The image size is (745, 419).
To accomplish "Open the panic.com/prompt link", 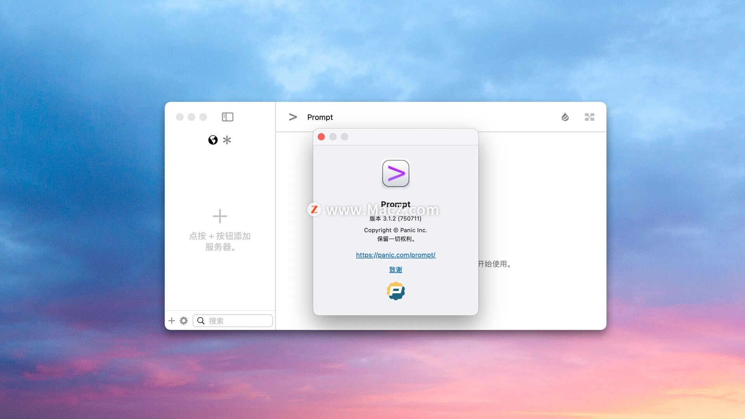I will 396,255.
